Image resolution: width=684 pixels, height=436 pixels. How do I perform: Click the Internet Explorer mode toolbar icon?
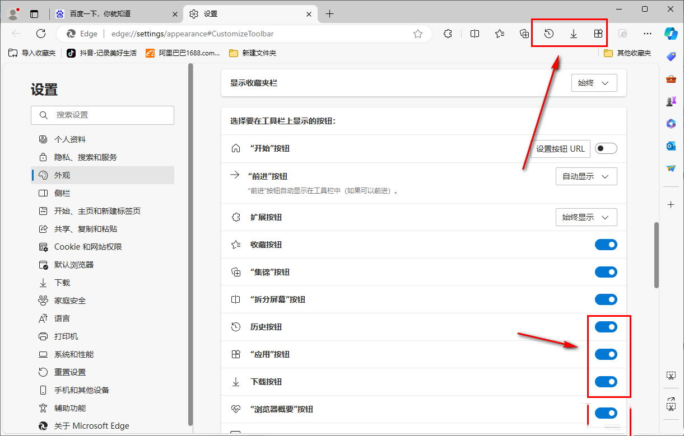pos(623,34)
